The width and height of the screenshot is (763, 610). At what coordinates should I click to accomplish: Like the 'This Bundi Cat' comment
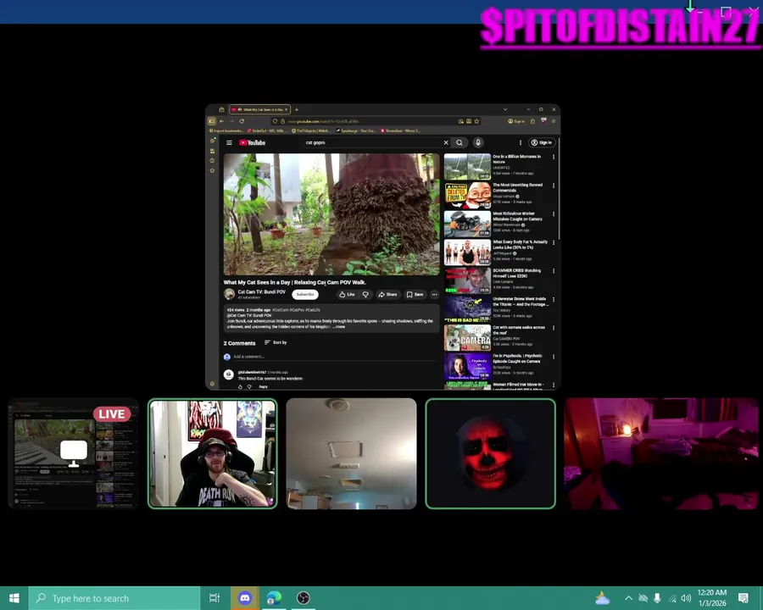tap(240, 386)
